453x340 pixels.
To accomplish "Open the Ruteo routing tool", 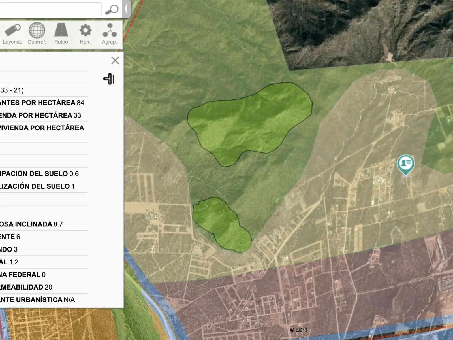I will pos(61,34).
